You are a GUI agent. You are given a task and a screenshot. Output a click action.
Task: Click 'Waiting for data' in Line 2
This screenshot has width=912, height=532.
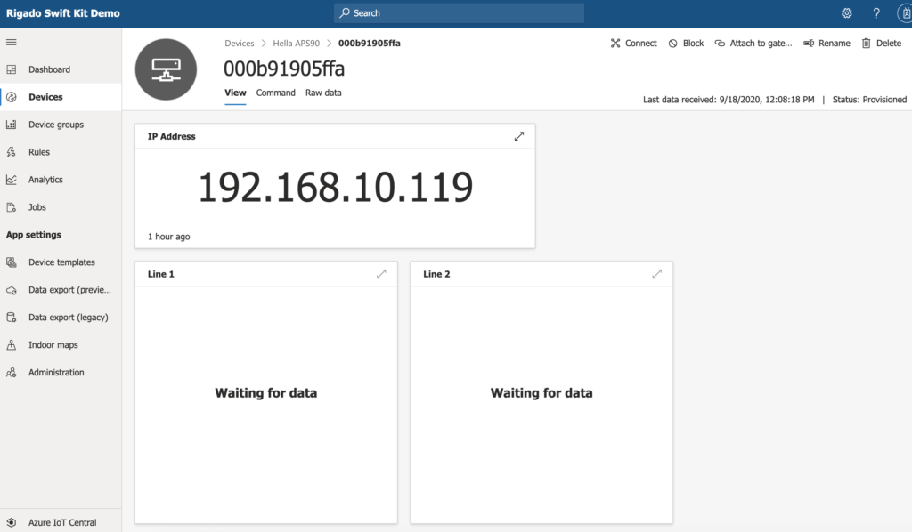(x=541, y=393)
